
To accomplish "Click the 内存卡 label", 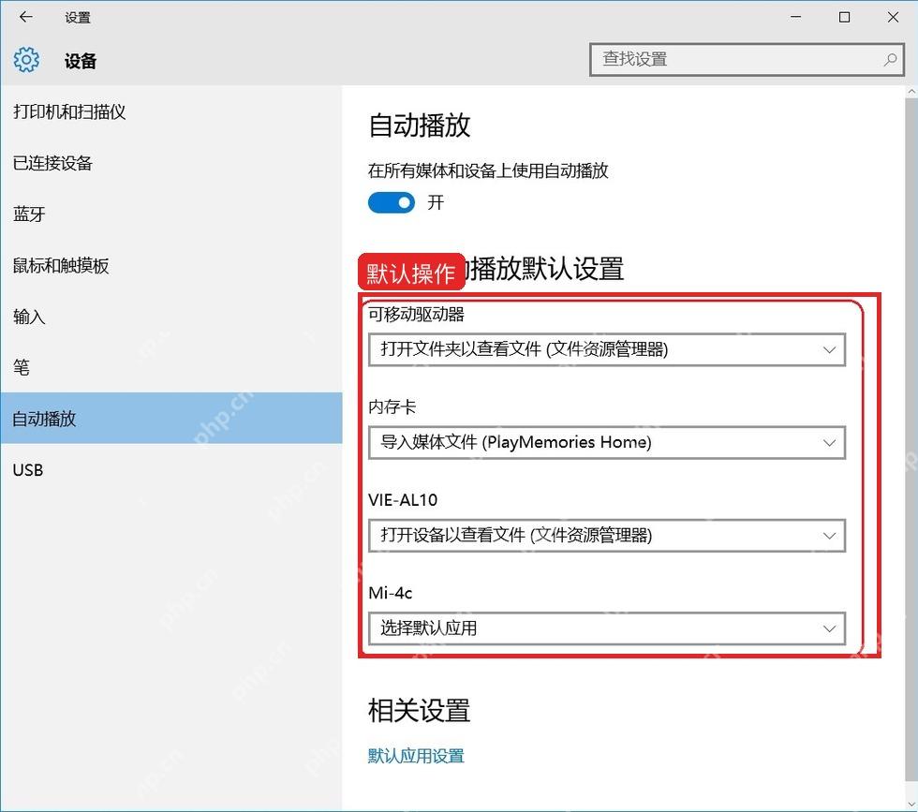I will point(392,406).
